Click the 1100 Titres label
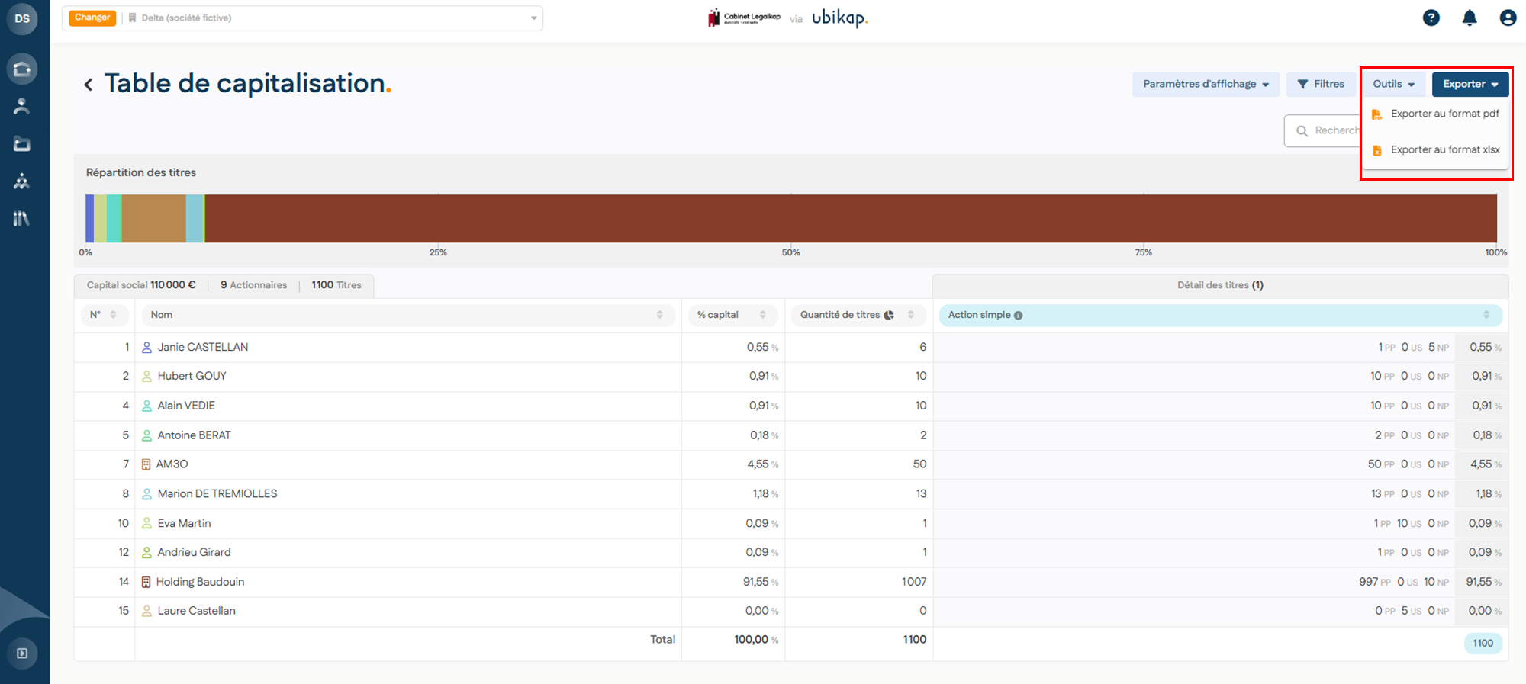 [336, 285]
